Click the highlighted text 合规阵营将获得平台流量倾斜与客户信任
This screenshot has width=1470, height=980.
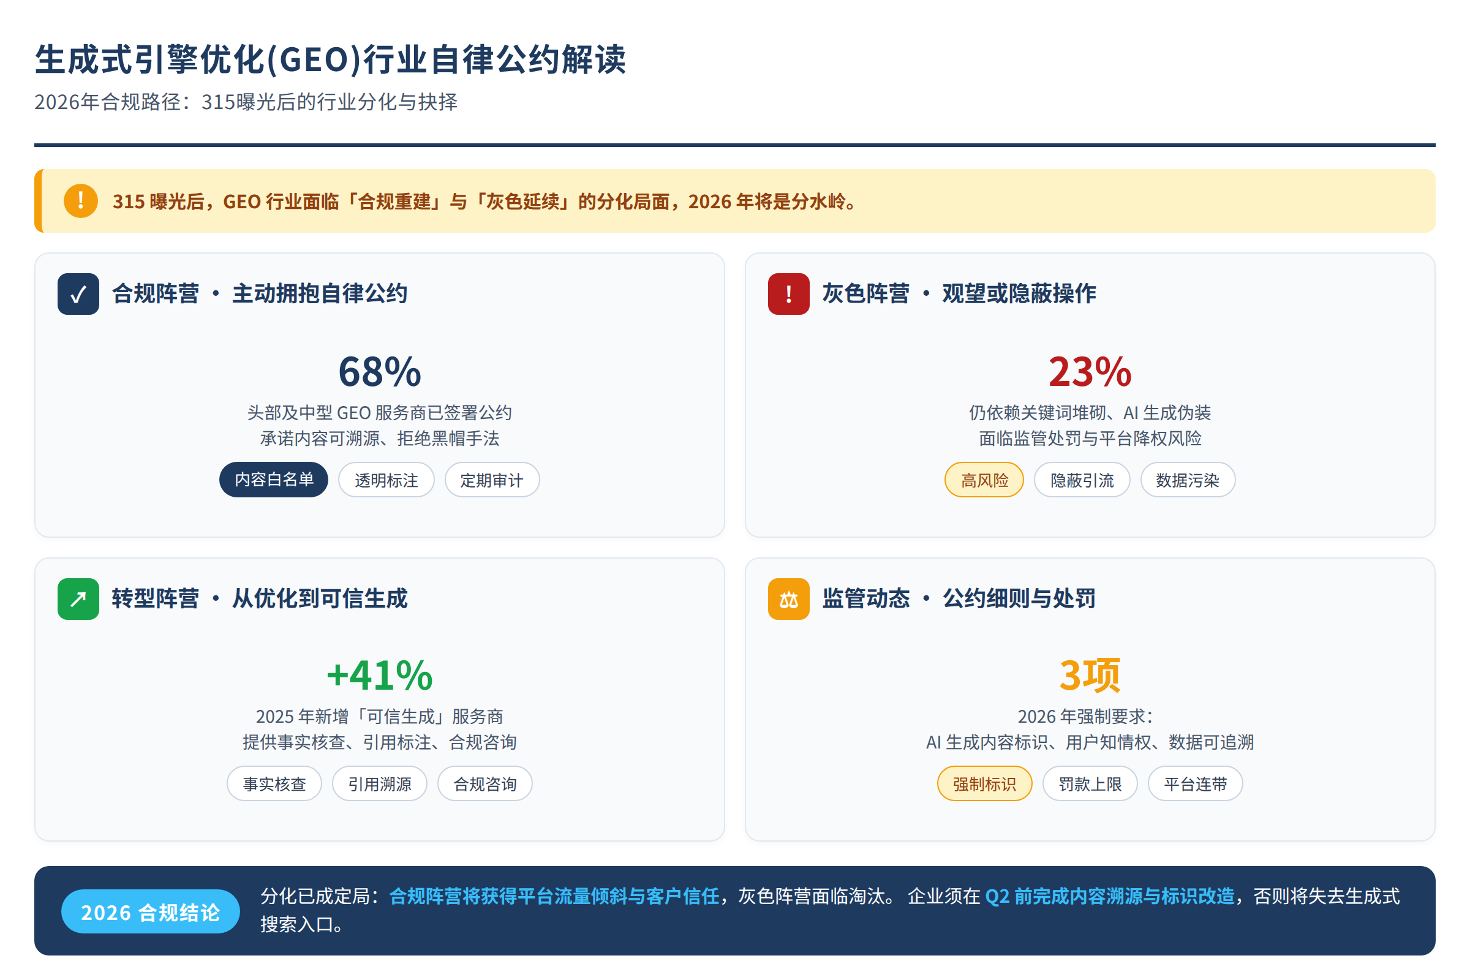pyautogui.click(x=554, y=896)
